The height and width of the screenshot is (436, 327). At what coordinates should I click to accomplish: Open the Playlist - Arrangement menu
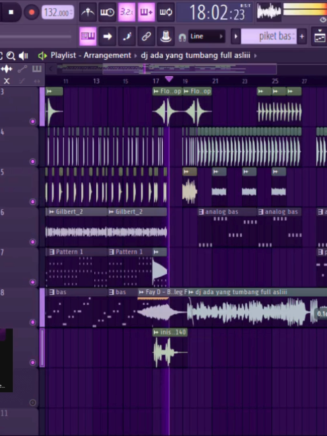pos(91,55)
